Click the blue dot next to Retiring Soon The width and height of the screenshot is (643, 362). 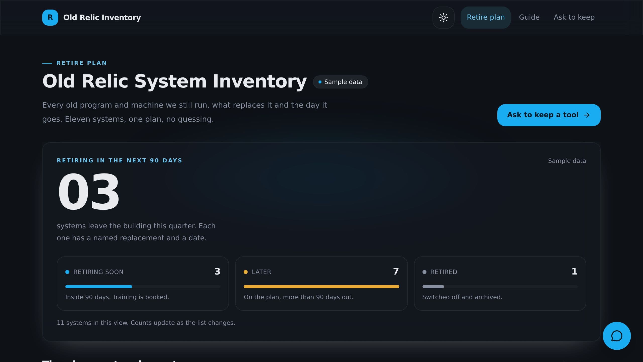coord(67,272)
